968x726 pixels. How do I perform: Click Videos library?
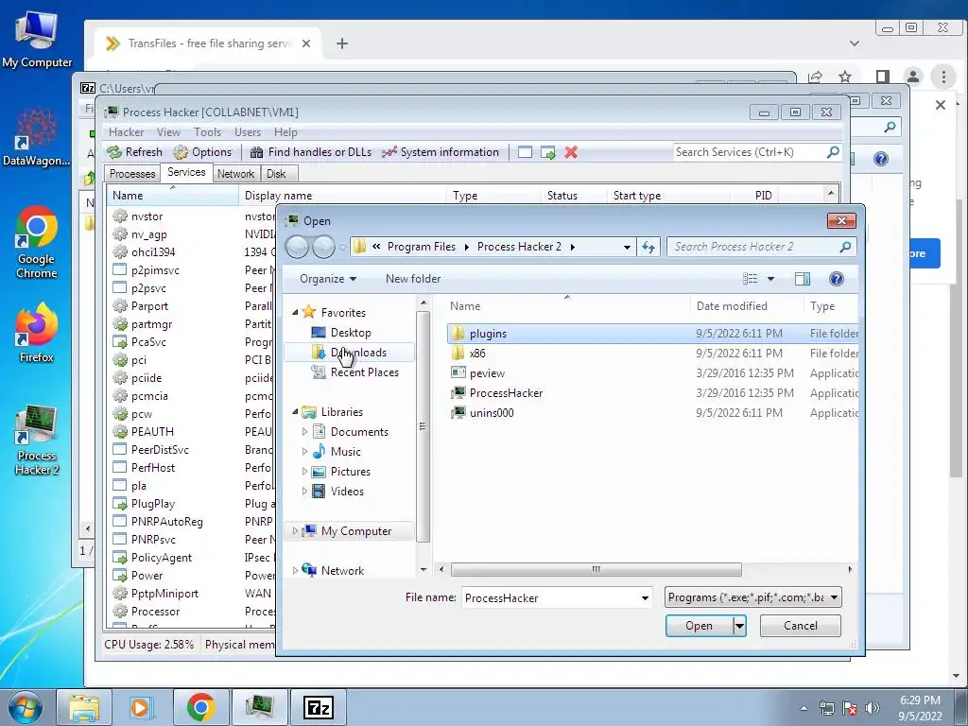coord(347,491)
